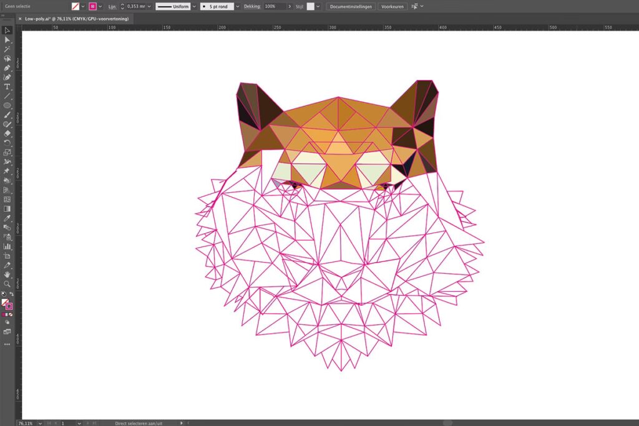The image size is (639, 426).
Task: Expand the Uniform stroke profile dropdown
Action: tap(194, 6)
